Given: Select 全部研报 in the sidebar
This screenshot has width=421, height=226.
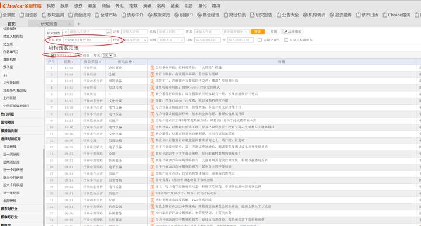Looking at the screenshot, I should tap(10, 200).
